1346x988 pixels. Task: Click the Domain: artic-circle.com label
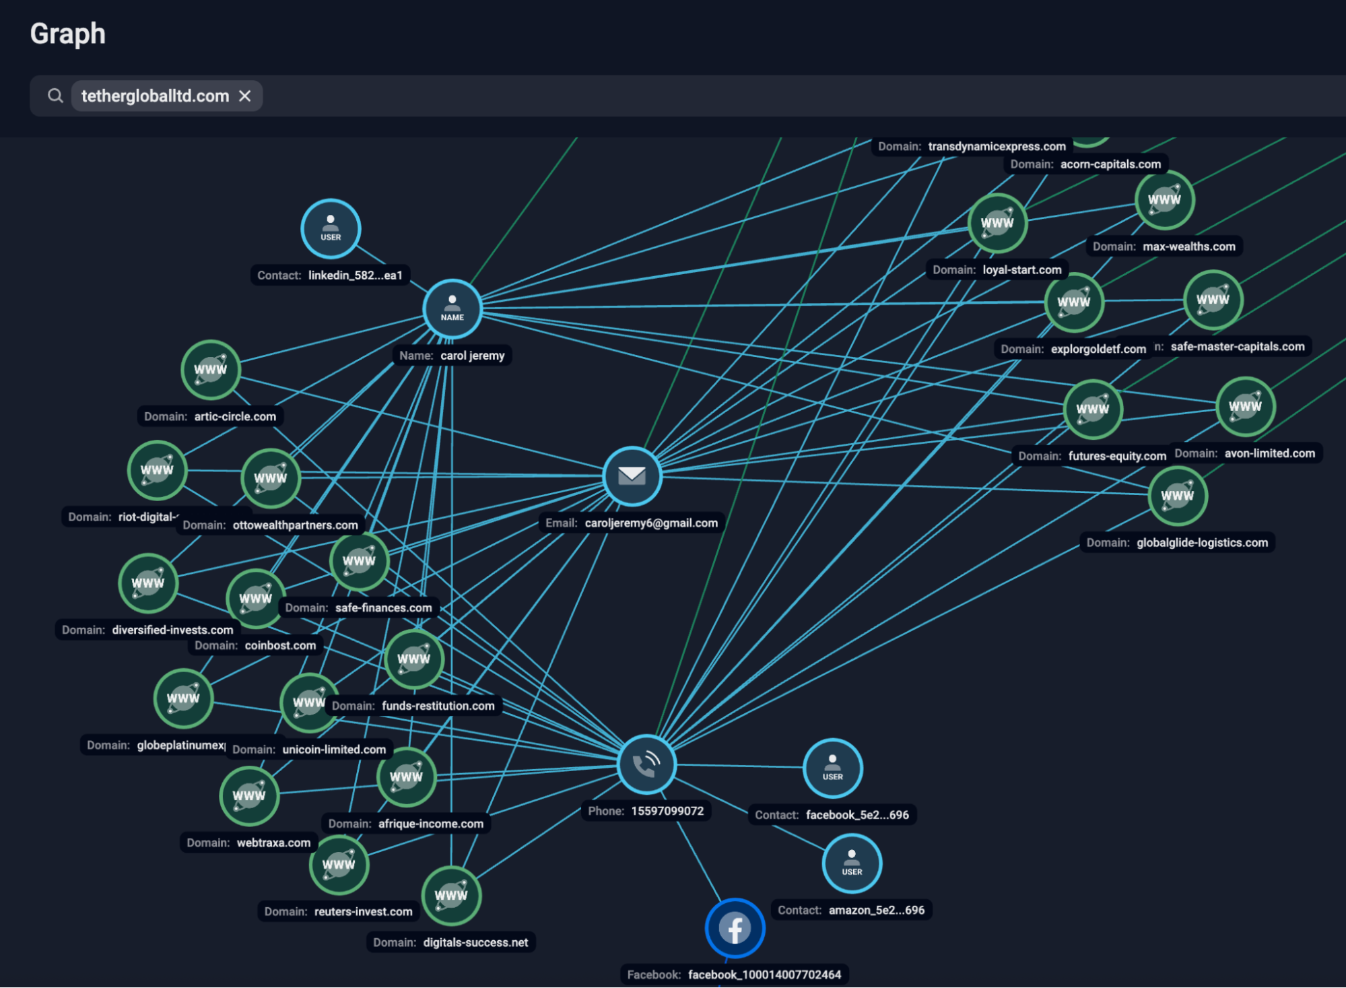(x=210, y=417)
